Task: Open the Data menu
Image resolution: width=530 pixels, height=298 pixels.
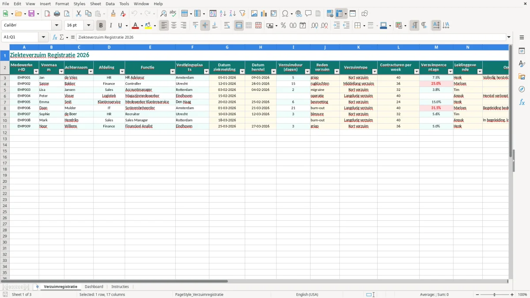Action: click(110, 4)
